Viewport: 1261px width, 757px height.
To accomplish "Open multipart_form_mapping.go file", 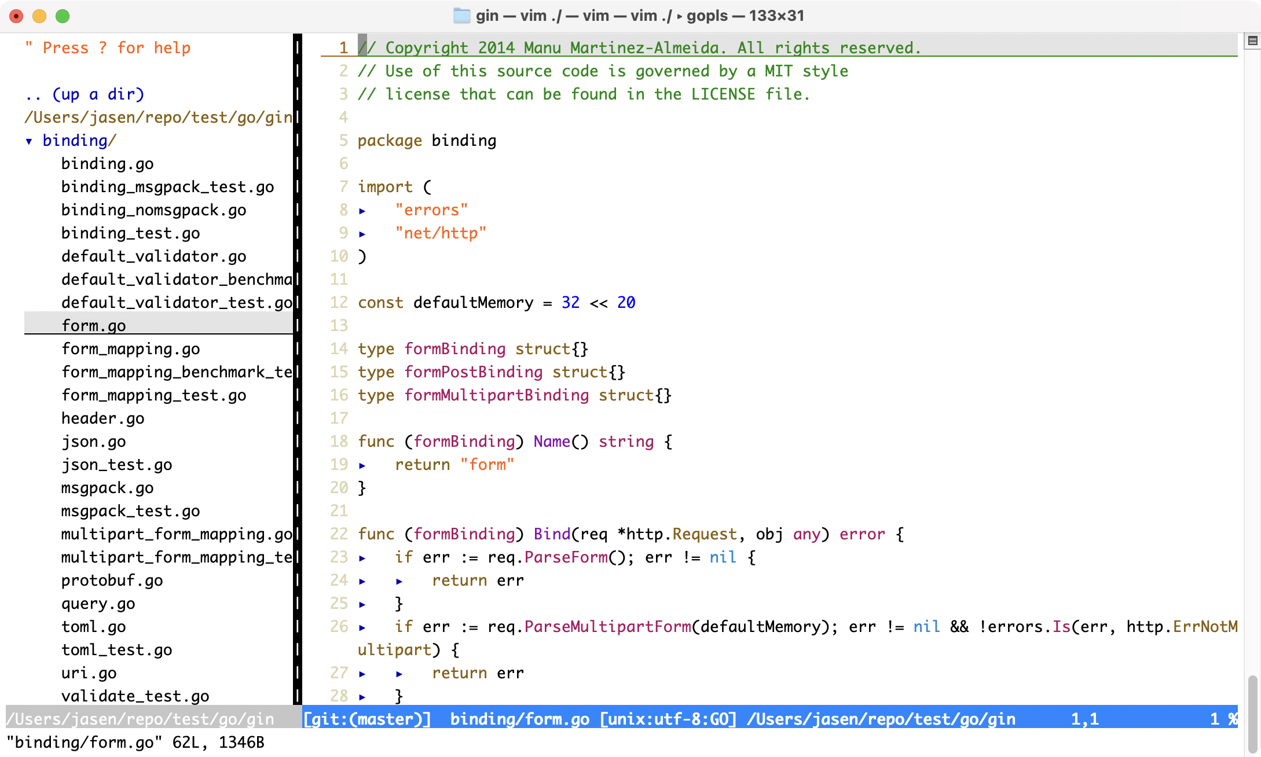I will (x=177, y=534).
